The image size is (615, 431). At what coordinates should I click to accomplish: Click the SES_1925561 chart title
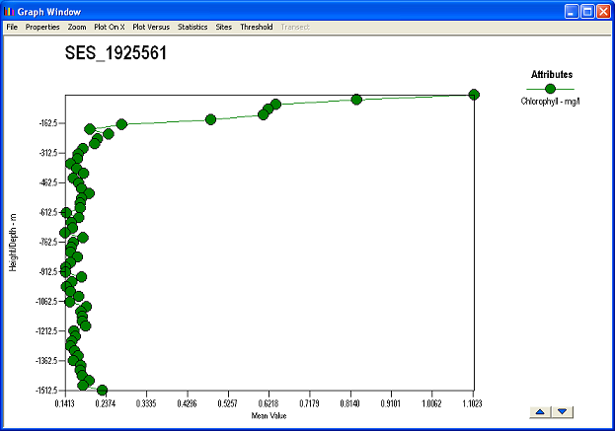(115, 53)
